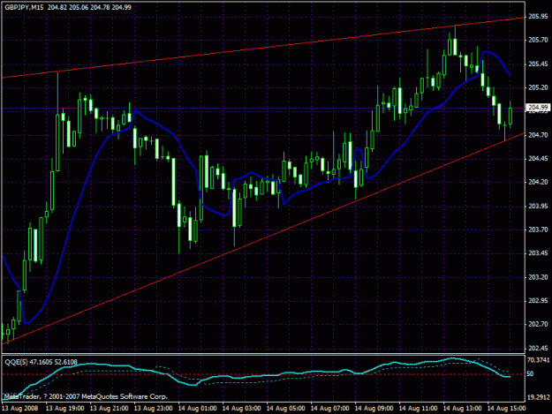This screenshot has height=414, width=552.
Task: Click the 14 Aug 13:00 time label
Action: [x=462, y=409]
